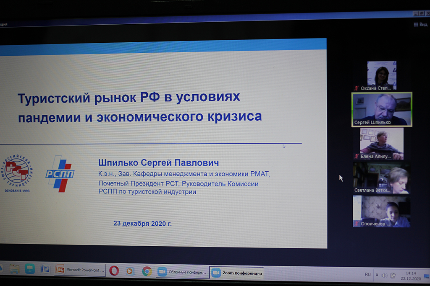Click the РСПП logo on the slide

(x=59, y=173)
